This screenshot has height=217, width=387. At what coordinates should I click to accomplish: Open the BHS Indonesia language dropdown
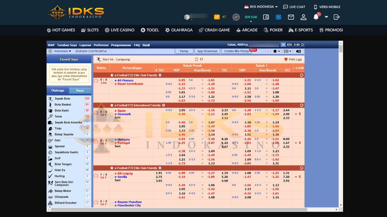click(x=261, y=7)
